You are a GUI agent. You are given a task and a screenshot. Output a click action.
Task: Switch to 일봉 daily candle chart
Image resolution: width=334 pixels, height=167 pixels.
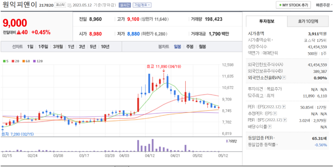(x=177, y=47)
